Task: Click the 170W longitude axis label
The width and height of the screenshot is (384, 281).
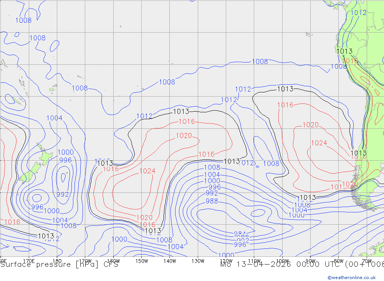Action: click(85, 261)
